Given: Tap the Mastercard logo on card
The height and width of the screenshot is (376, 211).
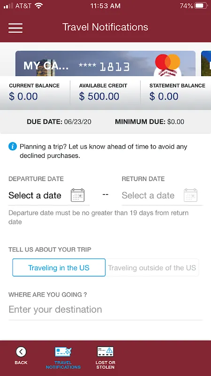Looking at the screenshot, I should (168, 62).
